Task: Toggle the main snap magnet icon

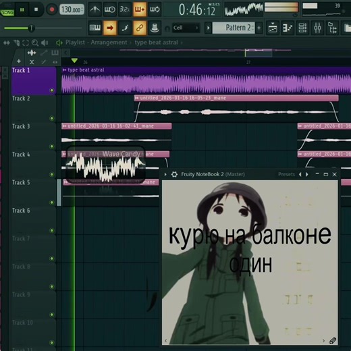Action: click(167, 28)
